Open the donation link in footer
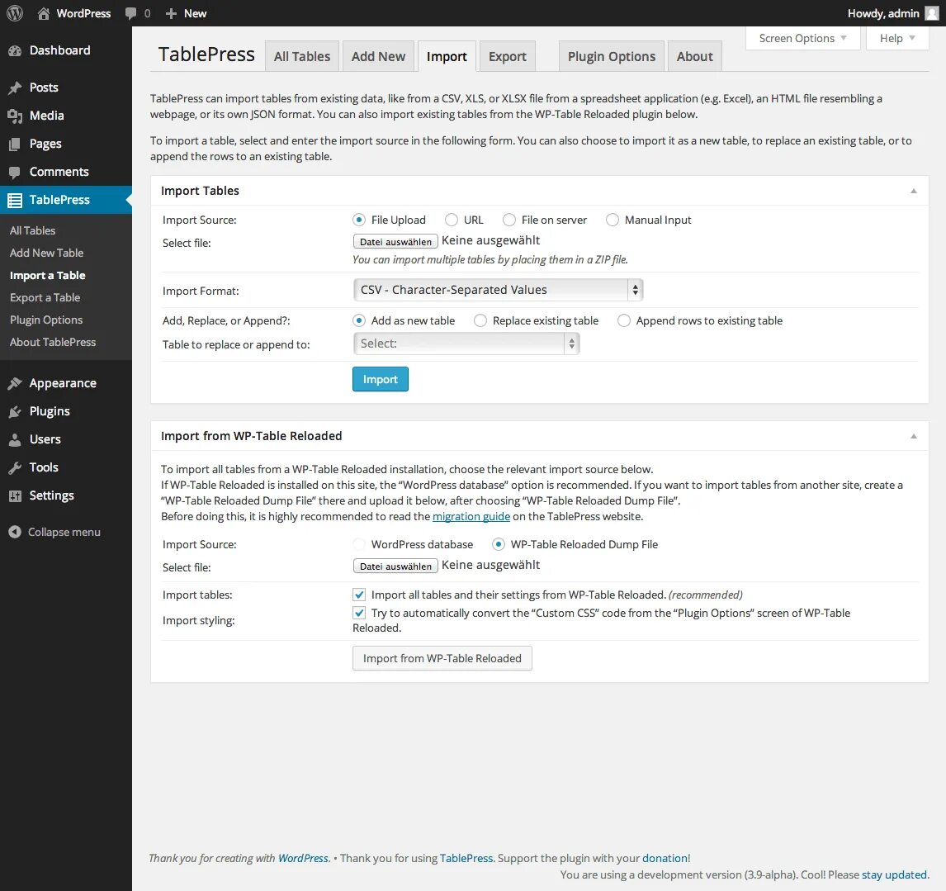The height and width of the screenshot is (891, 946). [665, 859]
